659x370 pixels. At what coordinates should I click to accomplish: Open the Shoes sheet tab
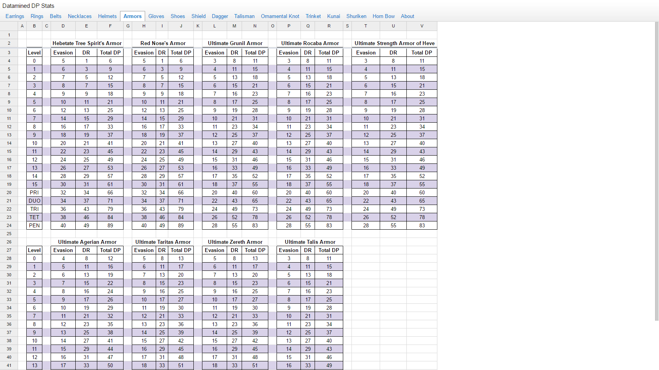coord(178,16)
